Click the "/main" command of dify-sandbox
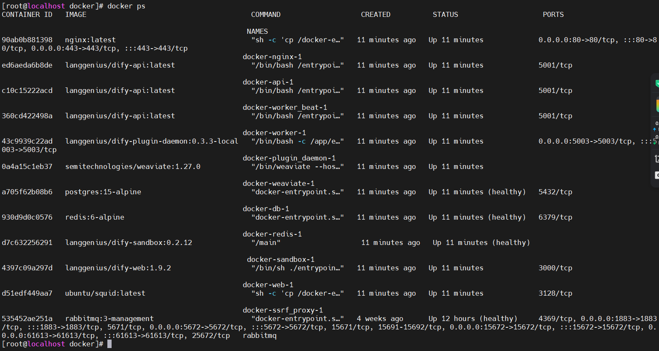 [x=266, y=242]
